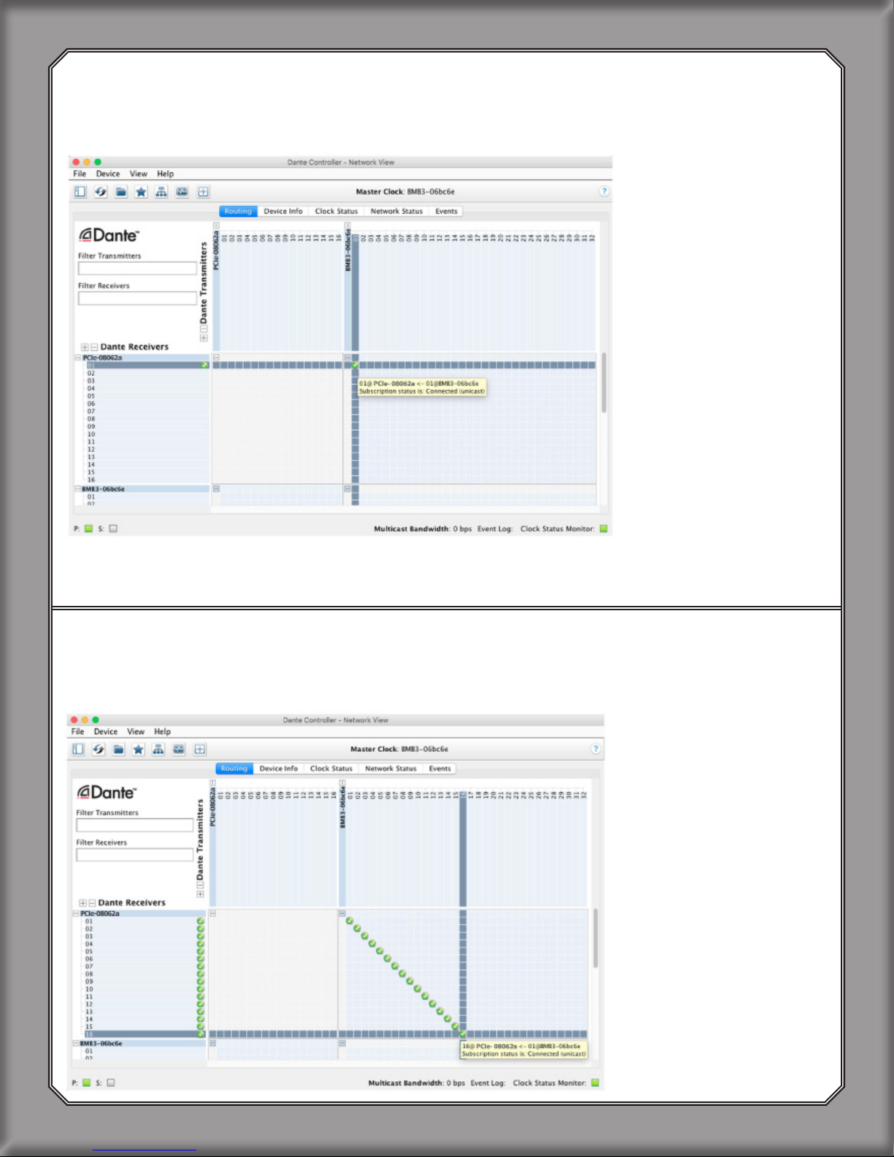Viewport: 894px width, 1157px height.
Task: Click Master Clock: BMB3-06bc6e text, upper window
Action: pyautogui.click(x=405, y=192)
